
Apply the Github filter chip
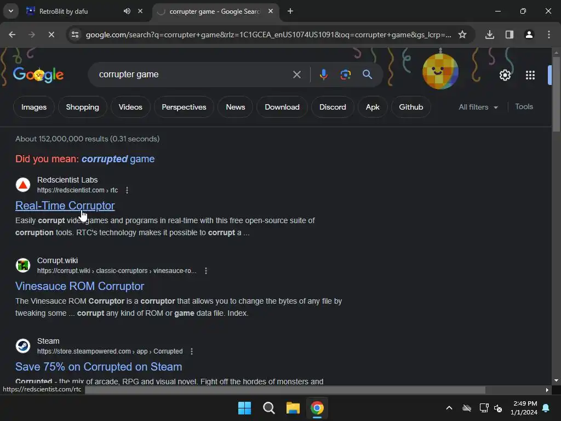(411, 107)
